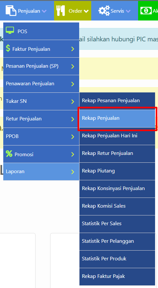158x288 pixels.
Task: Expand the Tukar SN submenu chevron
Action: [73, 102]
